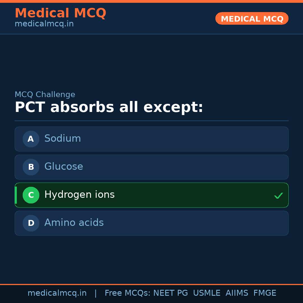Click the Free MCQs footer text

tap(128, 293)
